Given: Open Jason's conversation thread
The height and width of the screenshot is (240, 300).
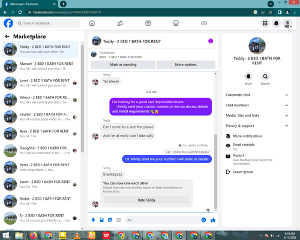Looking at the screenshot, I should [40, 184].
